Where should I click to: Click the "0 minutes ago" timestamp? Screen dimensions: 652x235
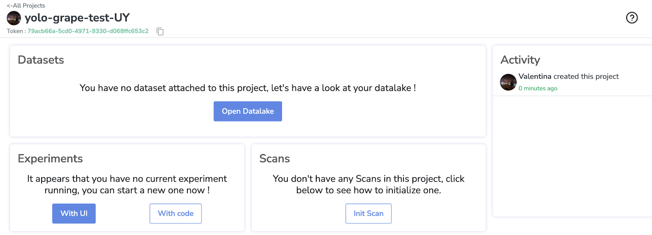tap(538, 88)
